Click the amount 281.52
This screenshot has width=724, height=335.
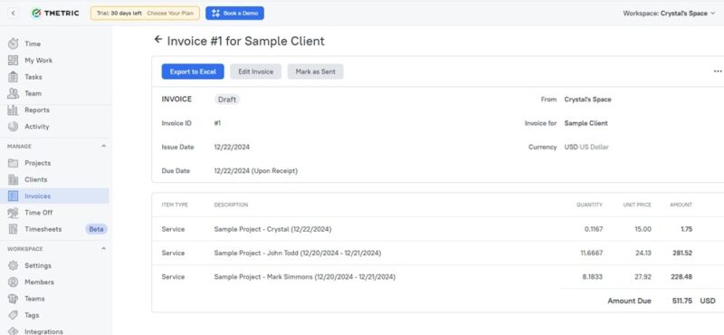click(x=681, y=254)
